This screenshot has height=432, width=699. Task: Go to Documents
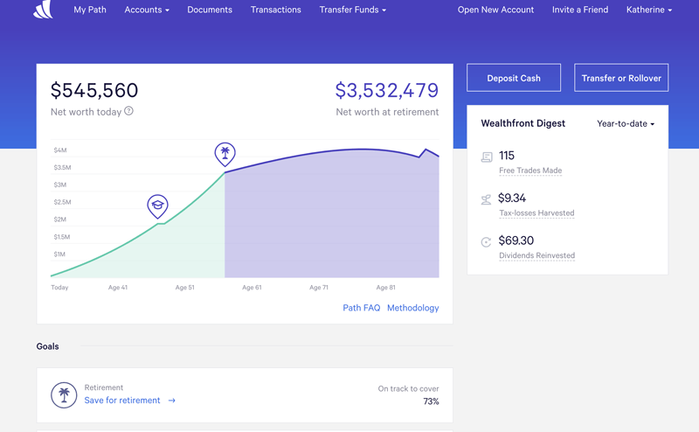click(x=210, y=10)
